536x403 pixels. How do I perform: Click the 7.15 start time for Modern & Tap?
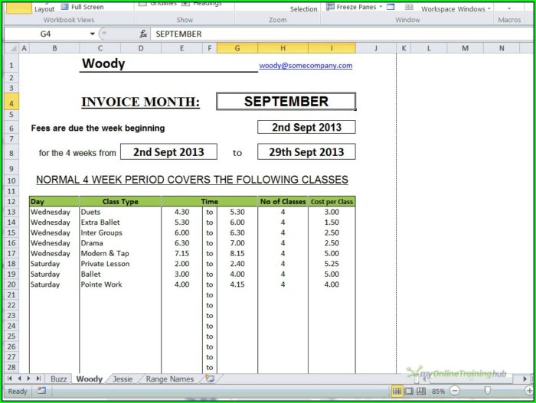coord(182,253)
